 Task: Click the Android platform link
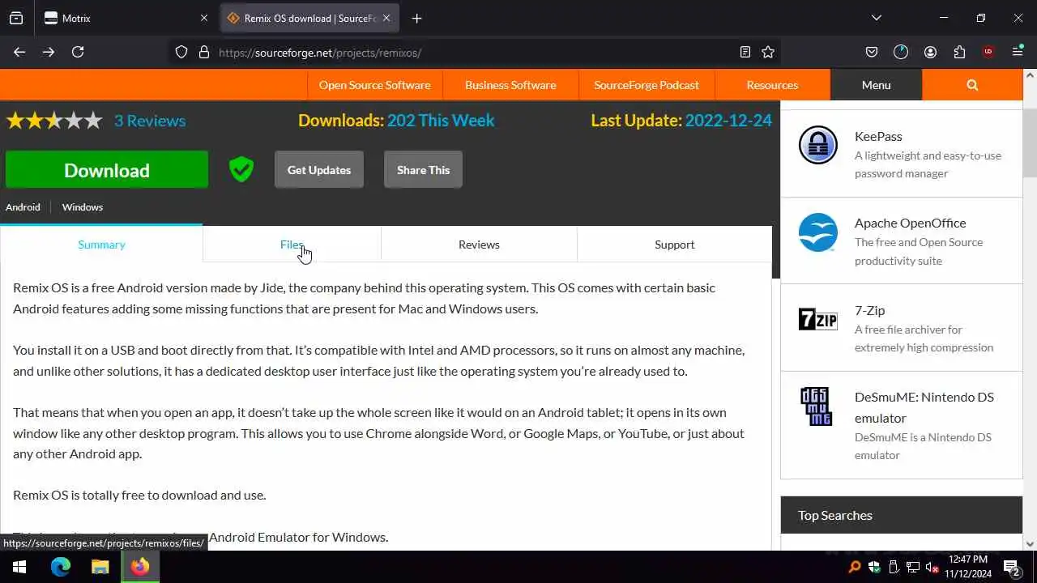(x=23, y=207)
